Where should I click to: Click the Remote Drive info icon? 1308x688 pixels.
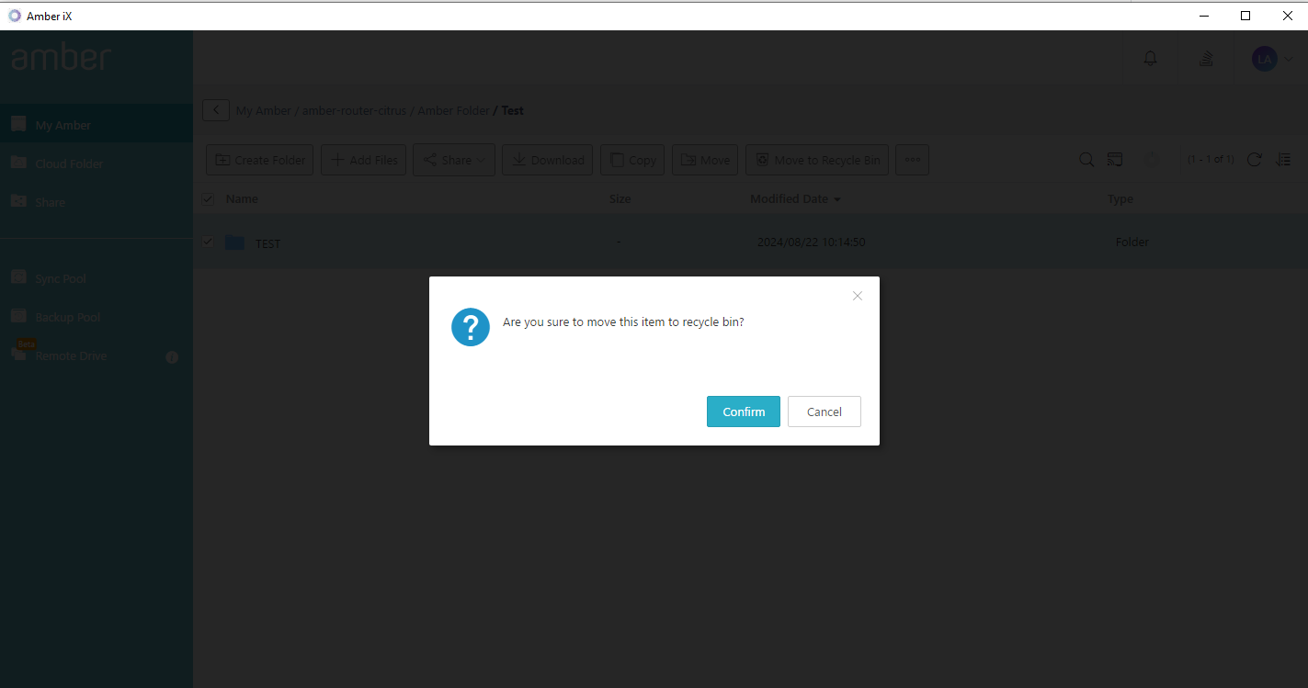(x=172, y=356)
